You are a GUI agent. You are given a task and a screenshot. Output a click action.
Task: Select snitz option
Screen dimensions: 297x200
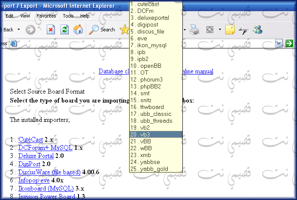coord(156,100)
